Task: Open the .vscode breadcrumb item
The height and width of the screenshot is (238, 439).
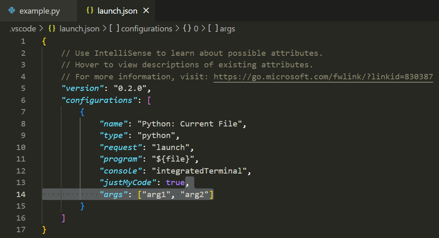Action: coord(22,29)
